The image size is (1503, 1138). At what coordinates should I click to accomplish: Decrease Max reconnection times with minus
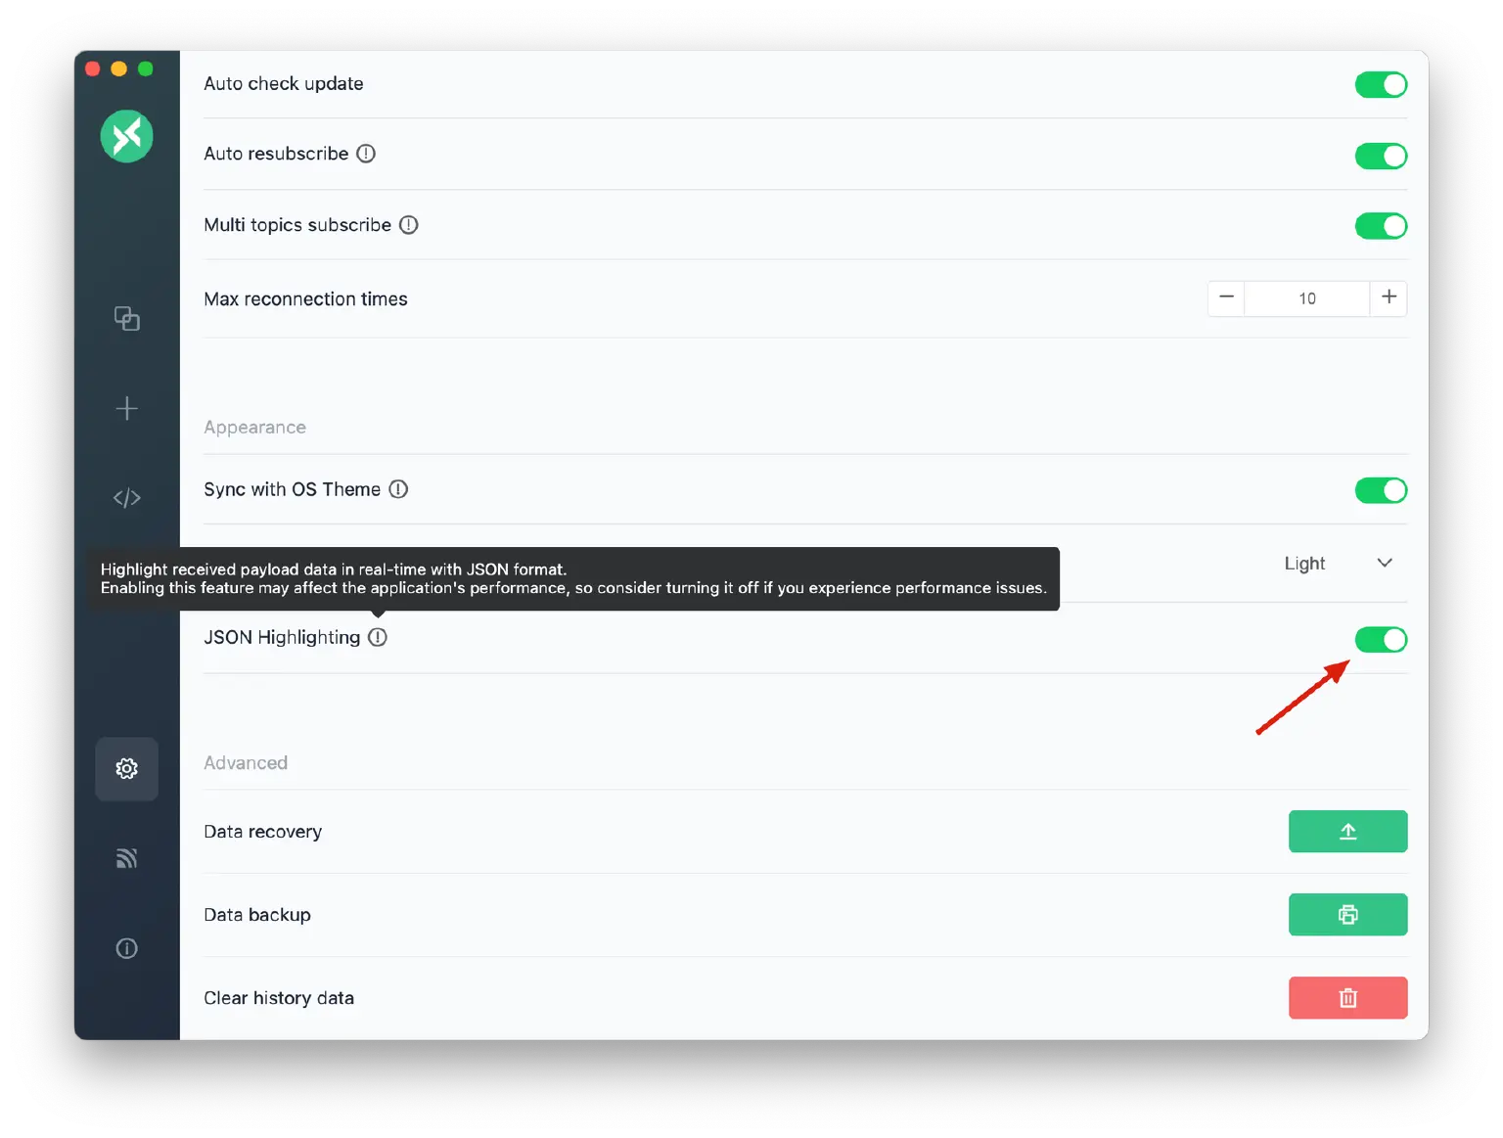pos(1226,297)
